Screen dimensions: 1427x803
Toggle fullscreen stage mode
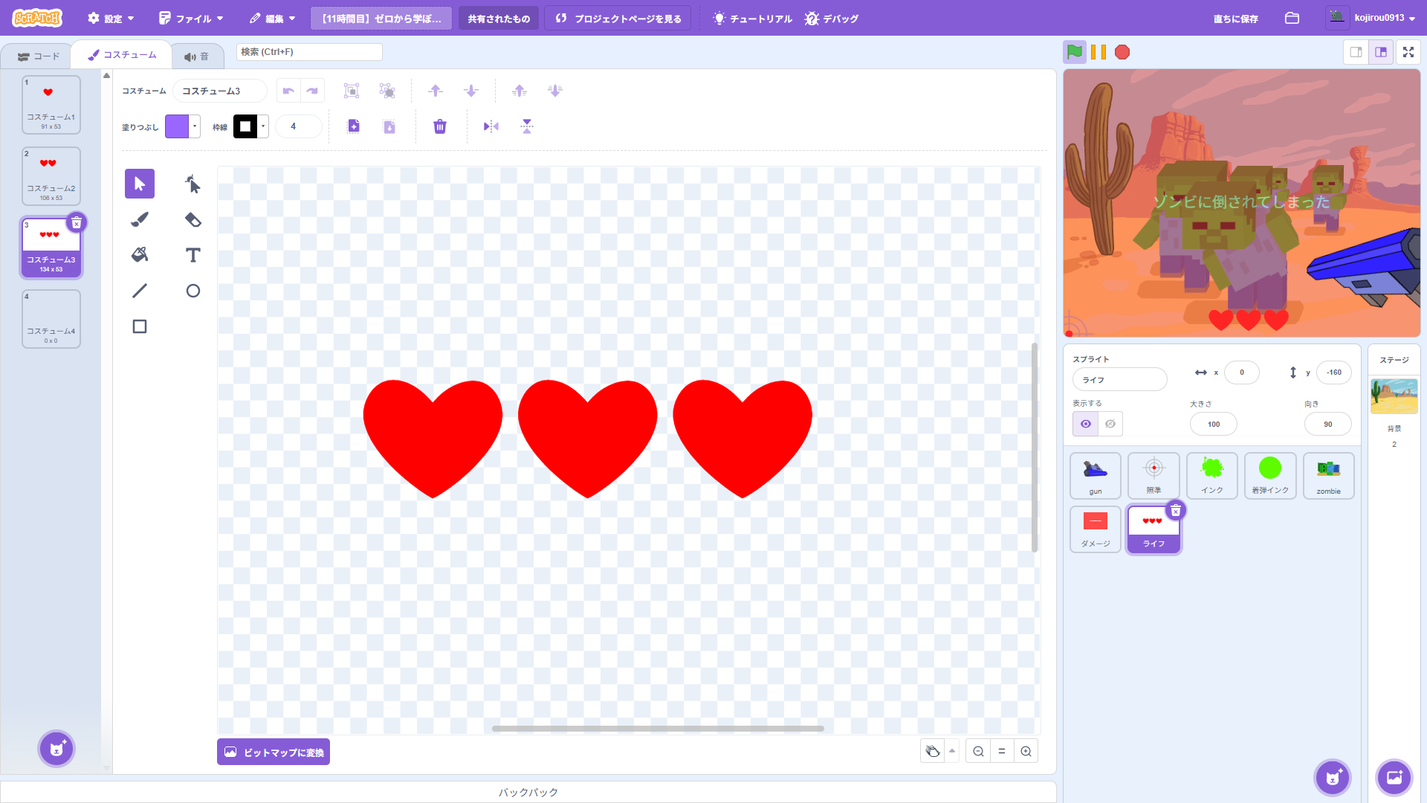[x=1408, y=52]
